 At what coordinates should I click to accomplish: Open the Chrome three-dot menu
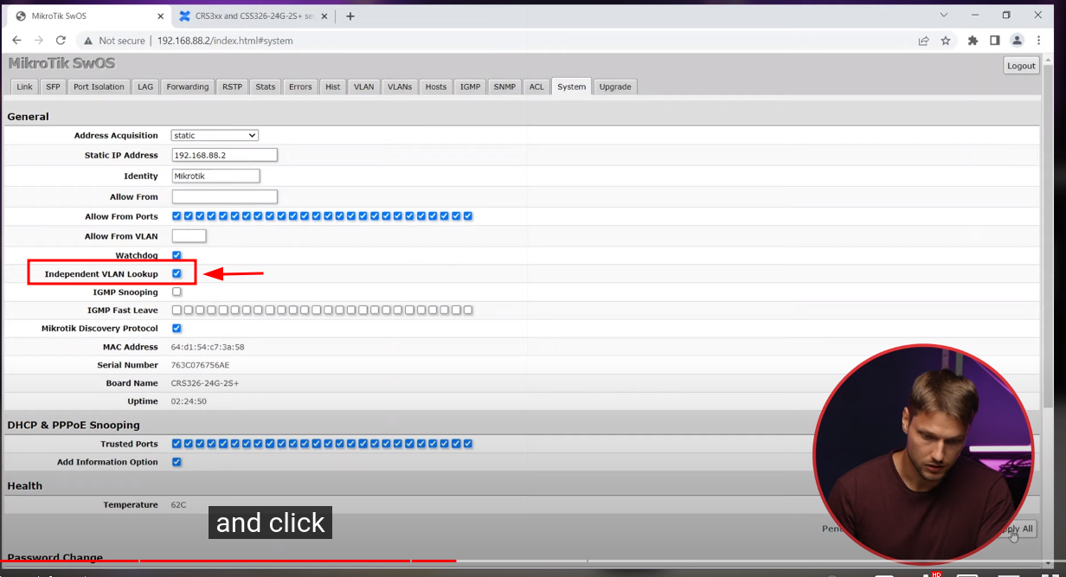[1038, 41]
